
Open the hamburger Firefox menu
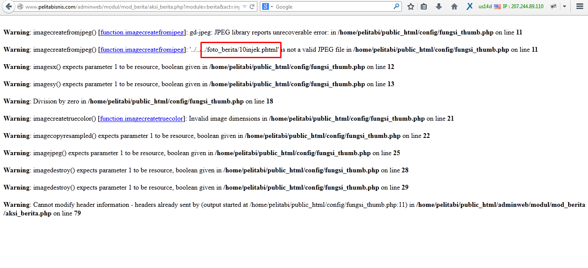point(579,6)
